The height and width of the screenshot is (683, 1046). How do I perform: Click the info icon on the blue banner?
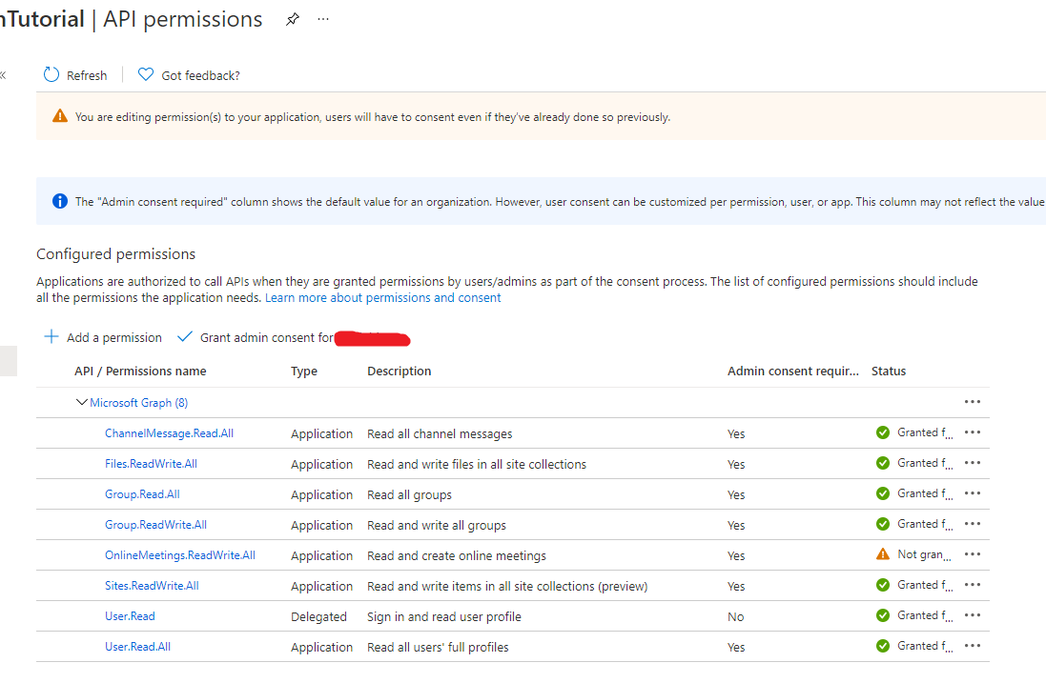point(59,201)
